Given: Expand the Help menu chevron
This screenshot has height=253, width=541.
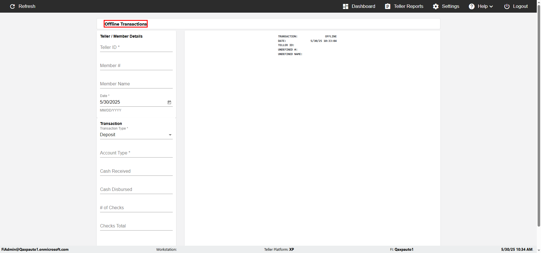Looking at the screenshot, I should point(491,6).
